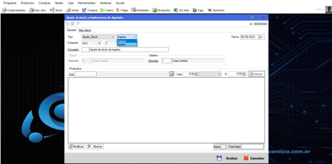Screen dimensions: 332x164
Task: Click the price spinner arrows
Action: coord(244,74)
